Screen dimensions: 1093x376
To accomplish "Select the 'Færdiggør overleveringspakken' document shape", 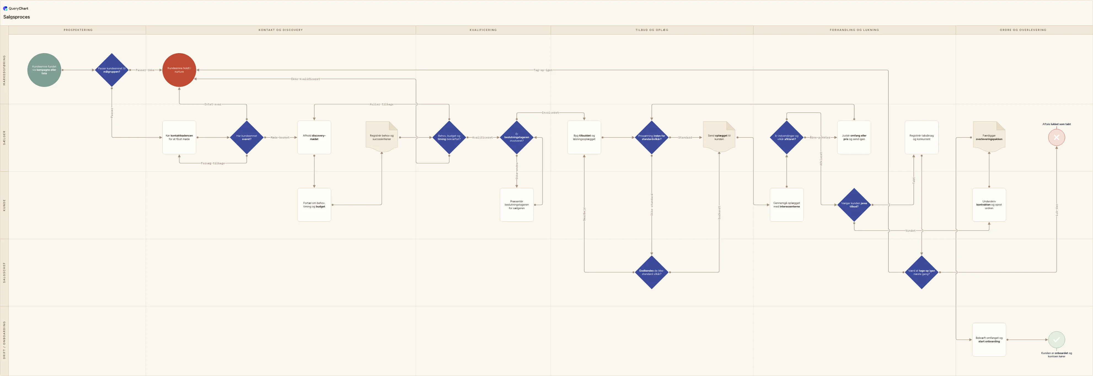I will [988, 137].
